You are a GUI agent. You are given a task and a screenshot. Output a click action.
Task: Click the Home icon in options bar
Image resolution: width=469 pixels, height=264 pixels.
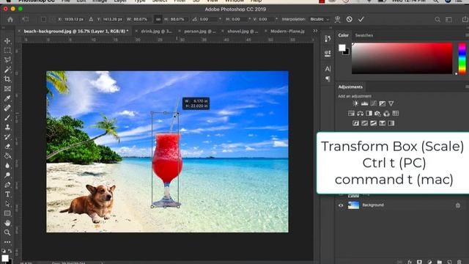pos(10,20)
